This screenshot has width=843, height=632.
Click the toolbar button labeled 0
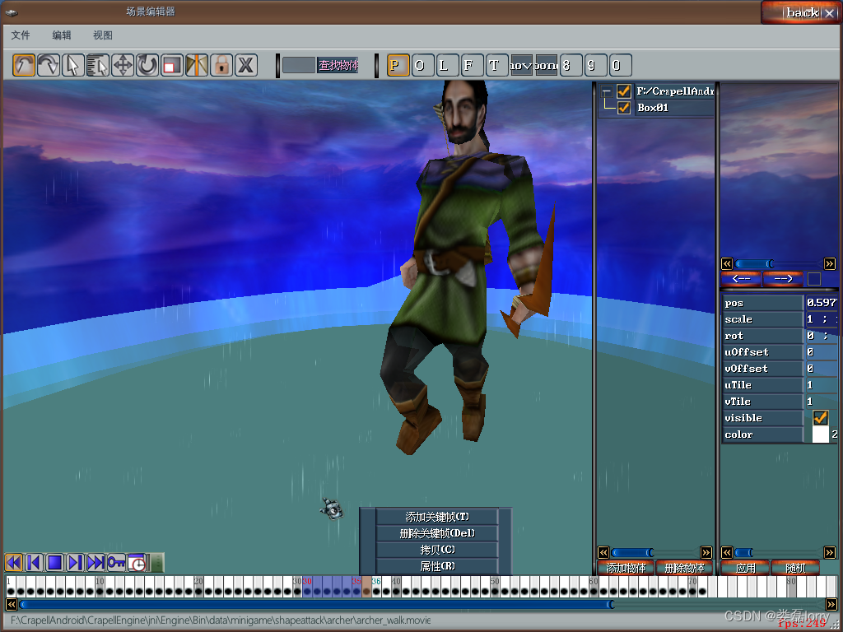[x=621, y=66]
